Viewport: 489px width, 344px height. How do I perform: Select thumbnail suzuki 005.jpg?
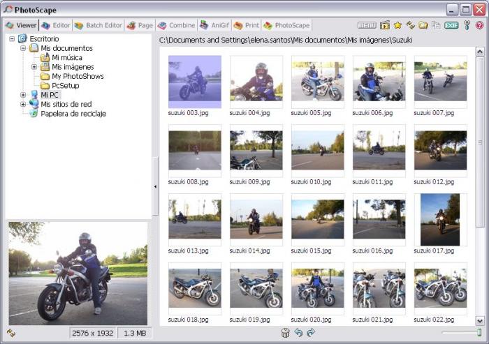click(317, 82)
